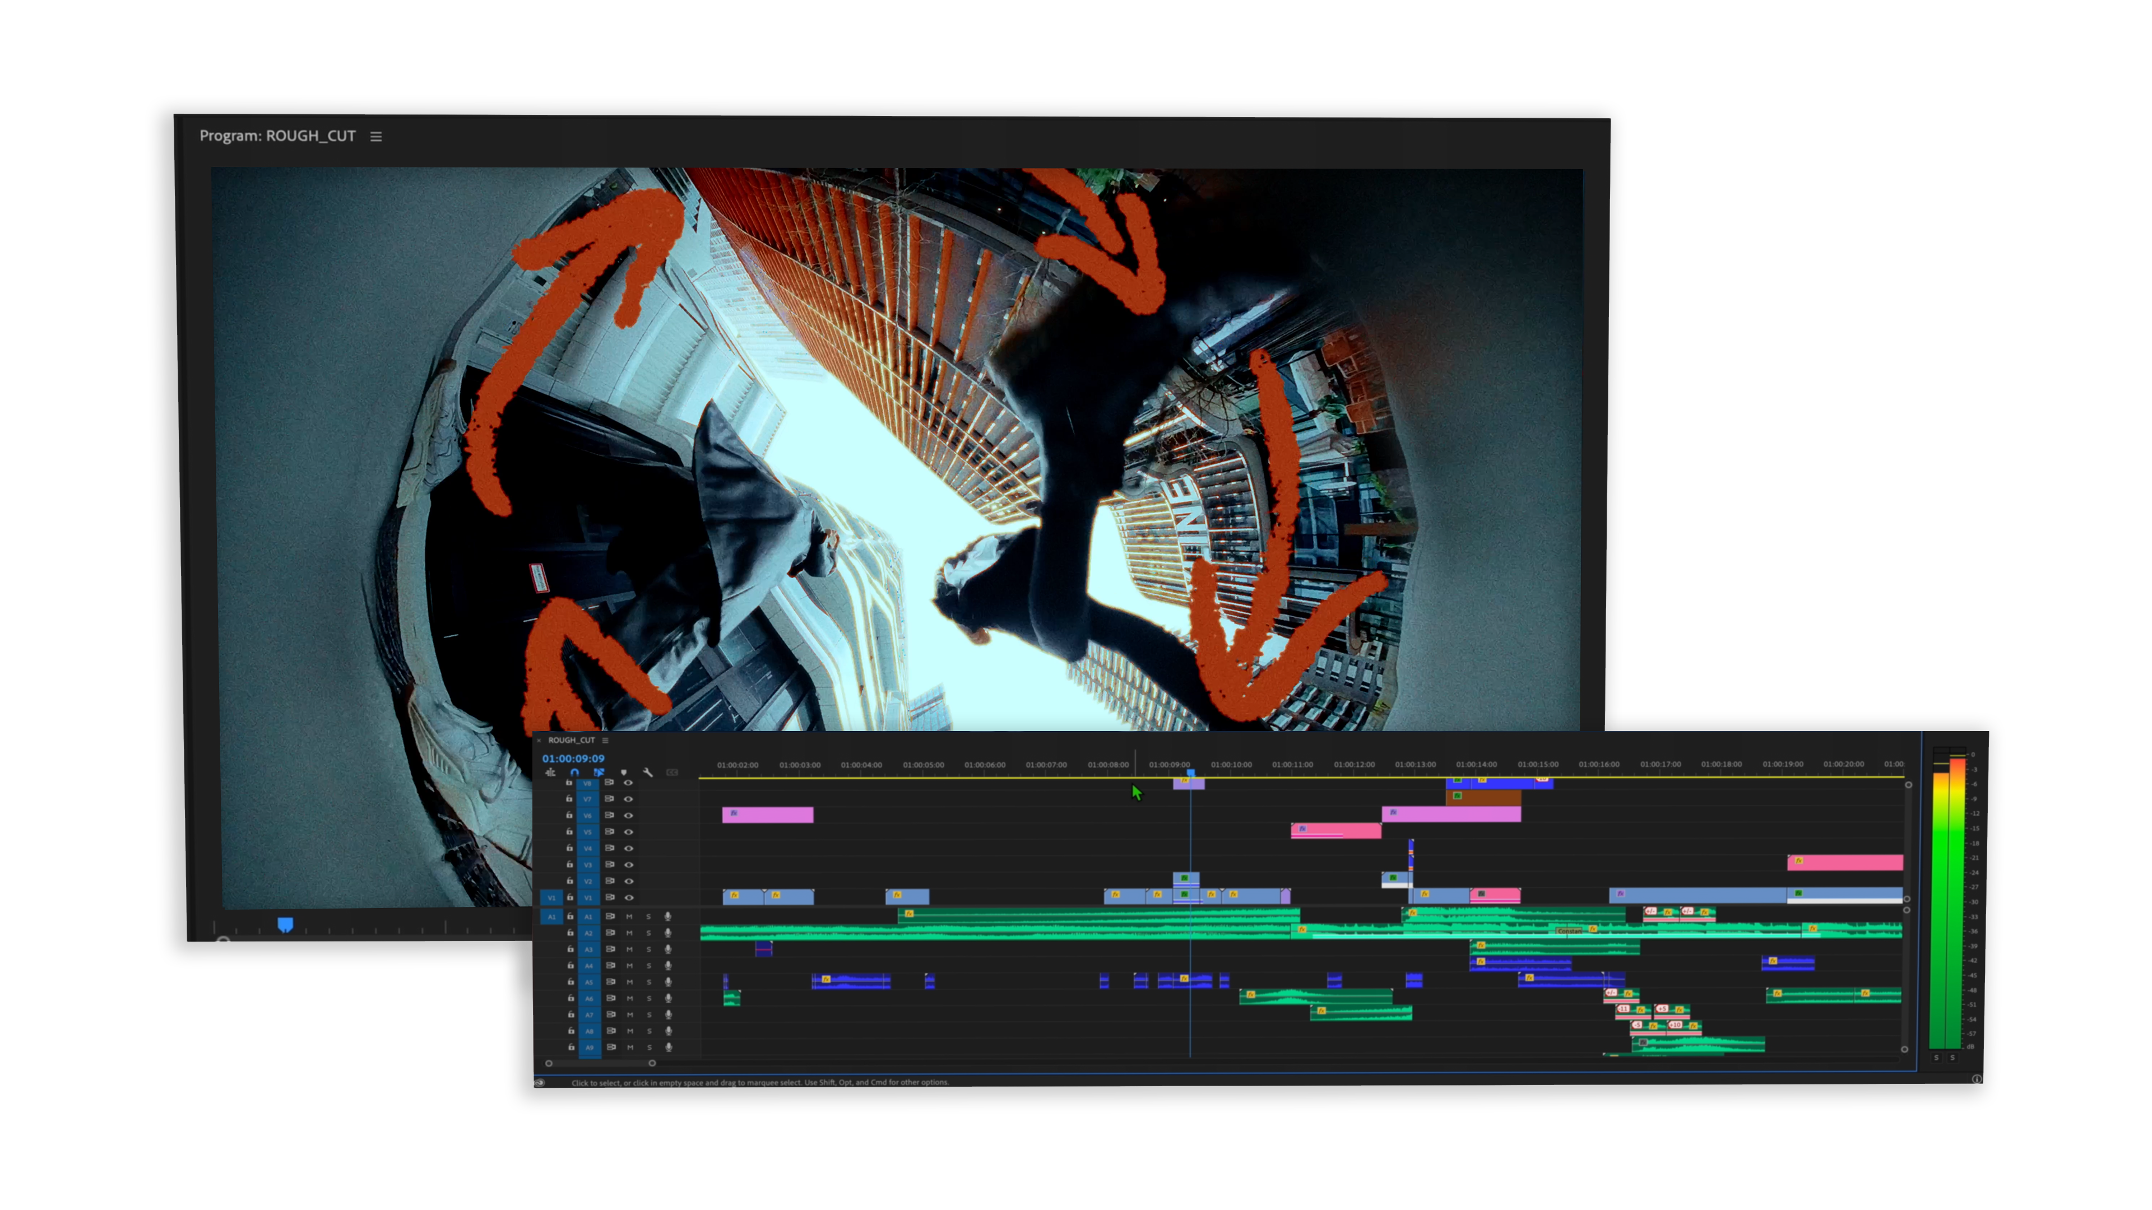Screen dimensions: 2152x1210
Task: Open the timeline ROUGH_CUT panel menu
Action: [605, 741]
